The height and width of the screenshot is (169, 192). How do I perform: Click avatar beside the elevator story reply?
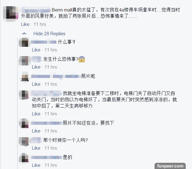24,95
